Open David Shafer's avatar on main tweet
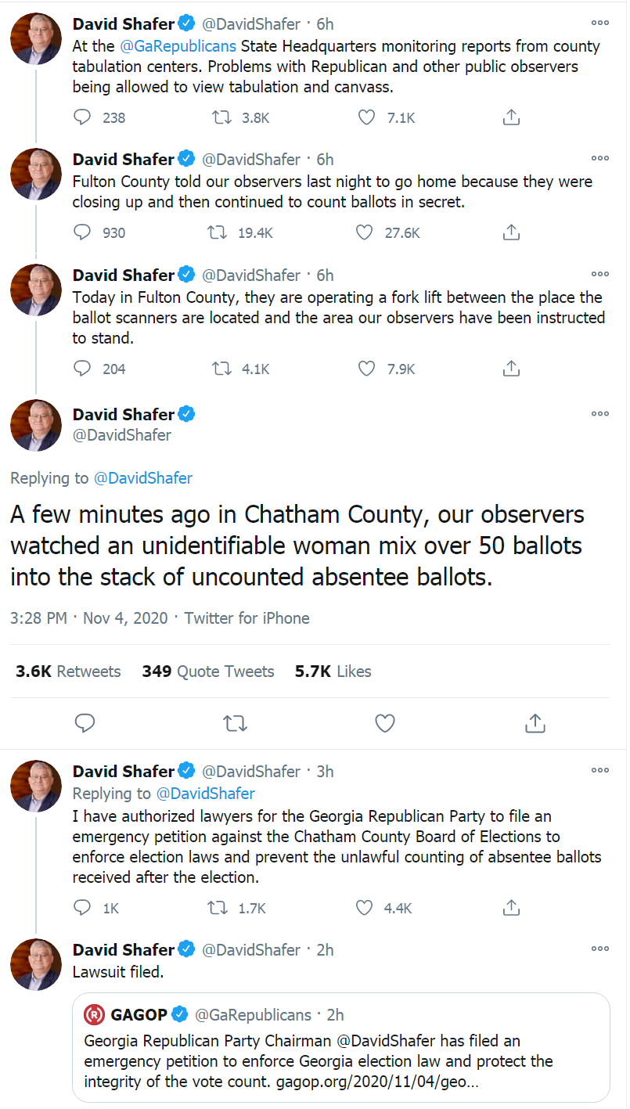Viewport: 630px width, 1109px height. (x=36, y=425)
